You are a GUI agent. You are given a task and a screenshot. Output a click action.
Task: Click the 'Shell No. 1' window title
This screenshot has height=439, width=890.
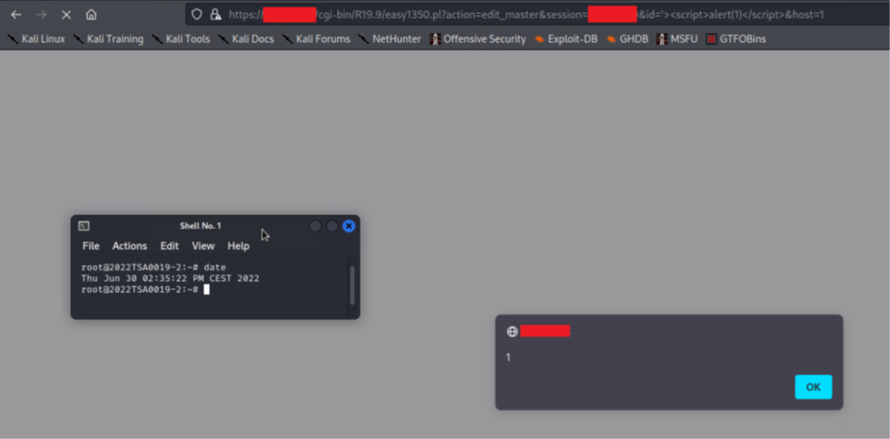coord(200,226)
